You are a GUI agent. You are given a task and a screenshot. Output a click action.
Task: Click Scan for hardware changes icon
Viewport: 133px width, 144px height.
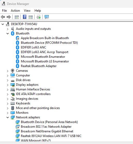click(47, 17)
